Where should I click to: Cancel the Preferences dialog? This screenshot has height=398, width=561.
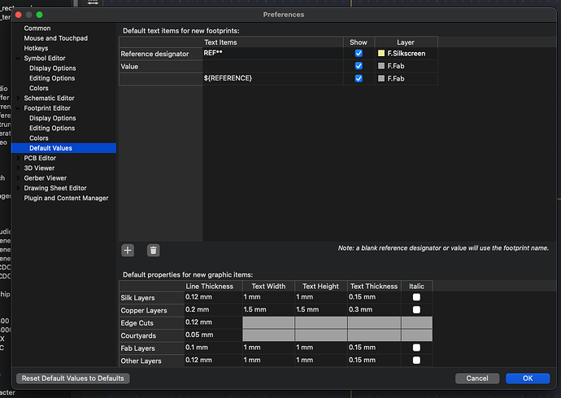tap(477, 378)
